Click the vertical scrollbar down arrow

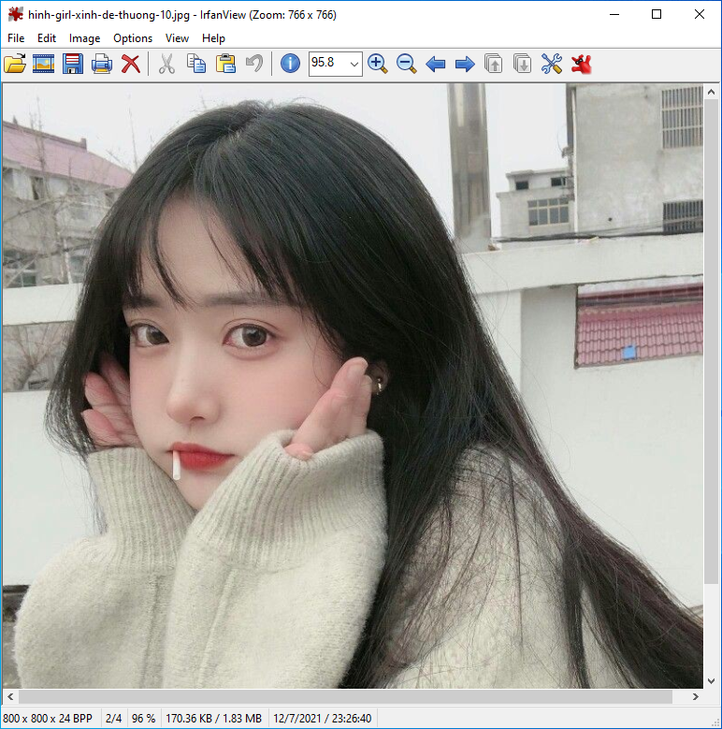click(x=712, y=680)
